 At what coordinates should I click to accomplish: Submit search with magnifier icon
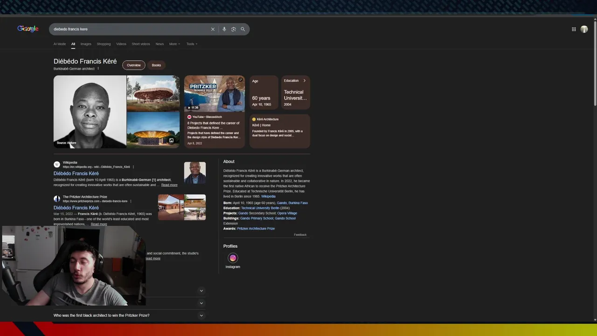[x=243, y=29]
